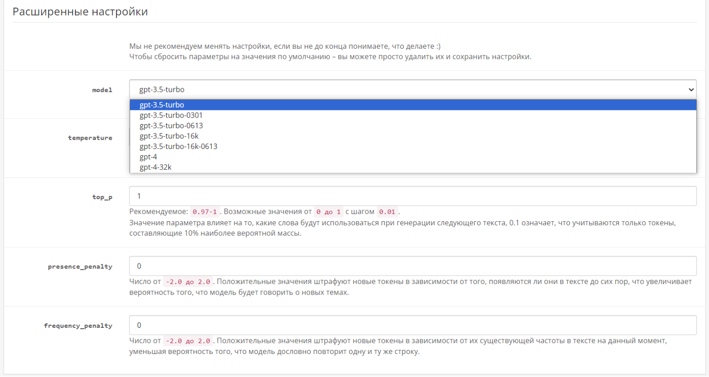Viewport: 709px width, 377px height.
Task: Select gpt-4-32k from the dropdown
Action: point(413,167)
